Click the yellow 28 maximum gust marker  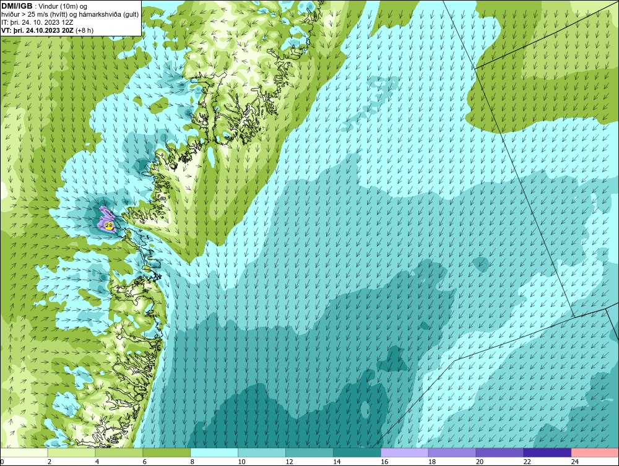pyautogui.click(x=109, y=225)
